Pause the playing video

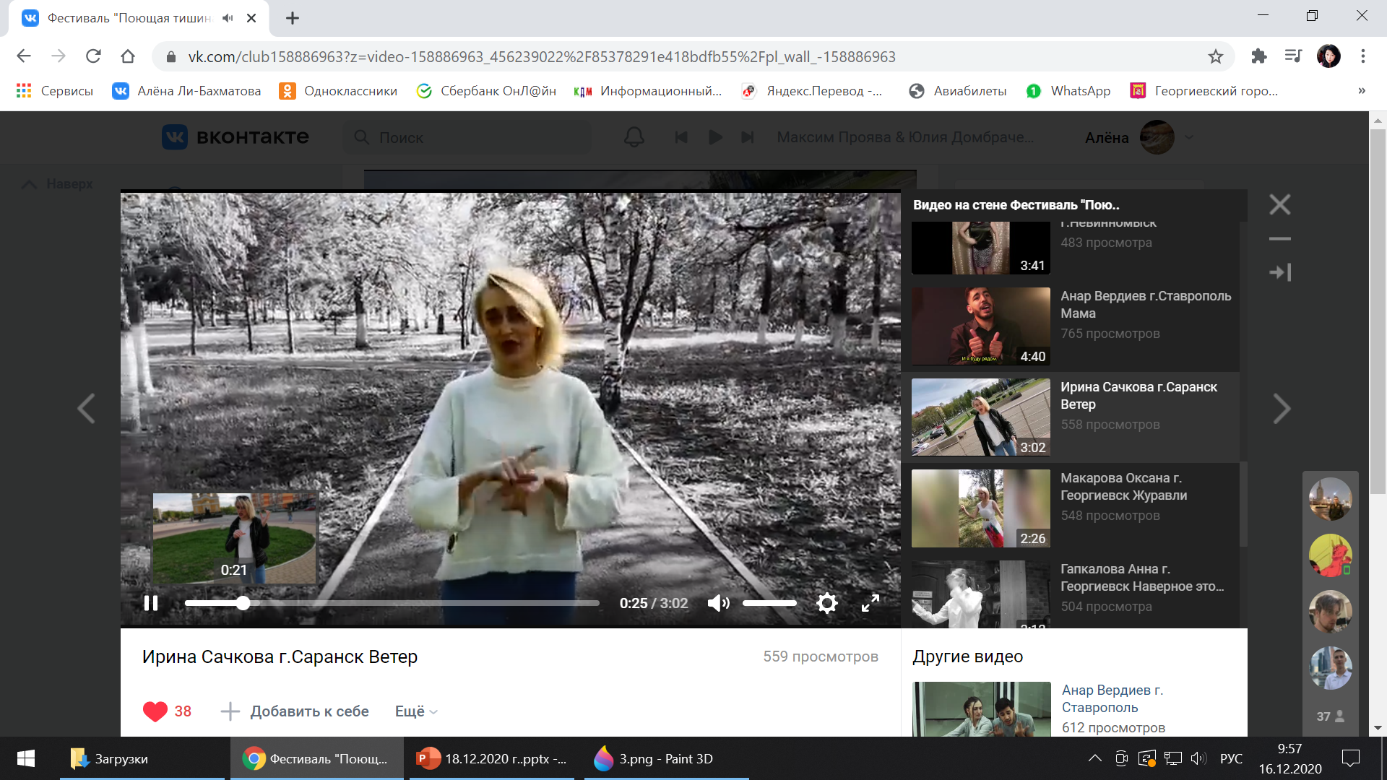pyautogui.click(x=151, y=603)
